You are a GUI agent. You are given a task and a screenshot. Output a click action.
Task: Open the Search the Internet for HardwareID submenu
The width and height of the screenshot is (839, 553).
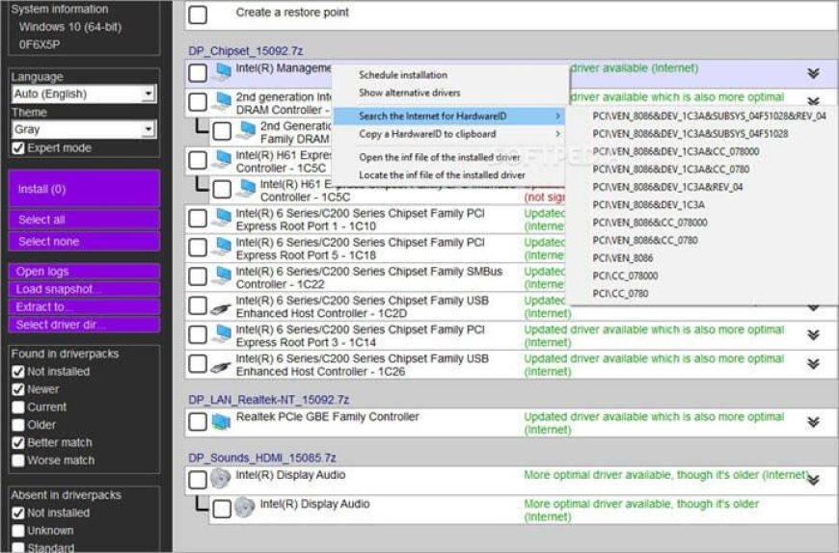449,116
